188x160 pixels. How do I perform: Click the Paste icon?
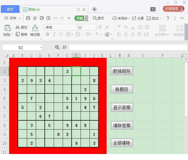point(8,28)
